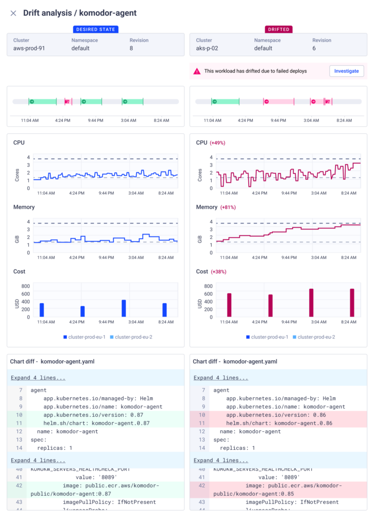The image size is (374, 527).
Task: Click the Investigate button
Action: pyautogui.click(x=346, y=71)
